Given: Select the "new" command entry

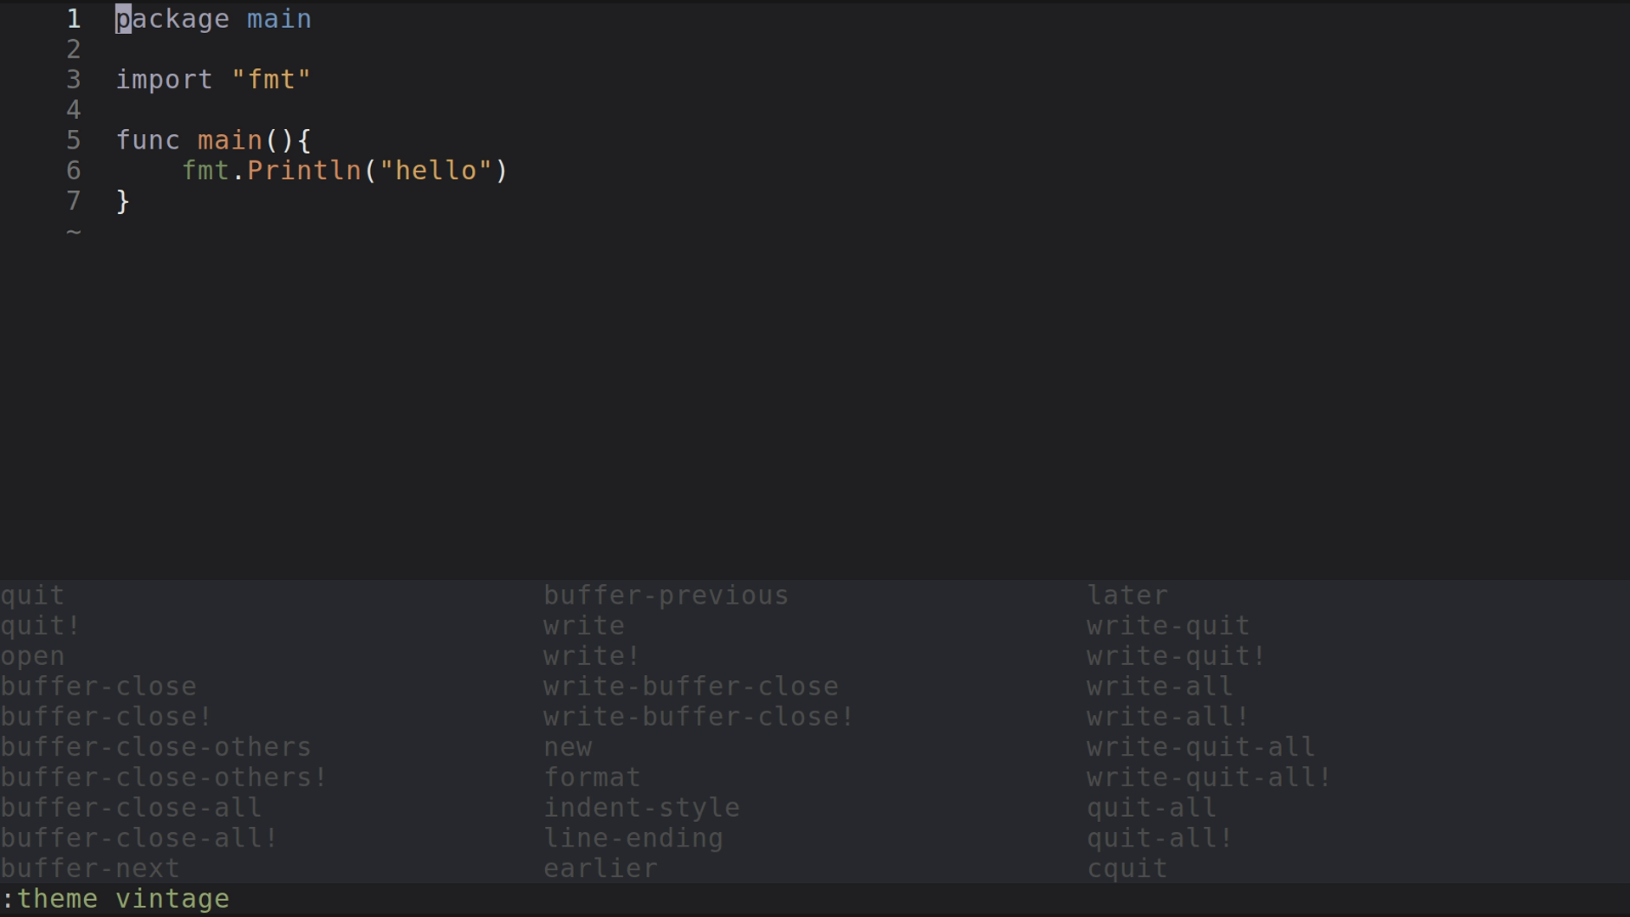Looking at the screenshot, I should click(567, 747).
